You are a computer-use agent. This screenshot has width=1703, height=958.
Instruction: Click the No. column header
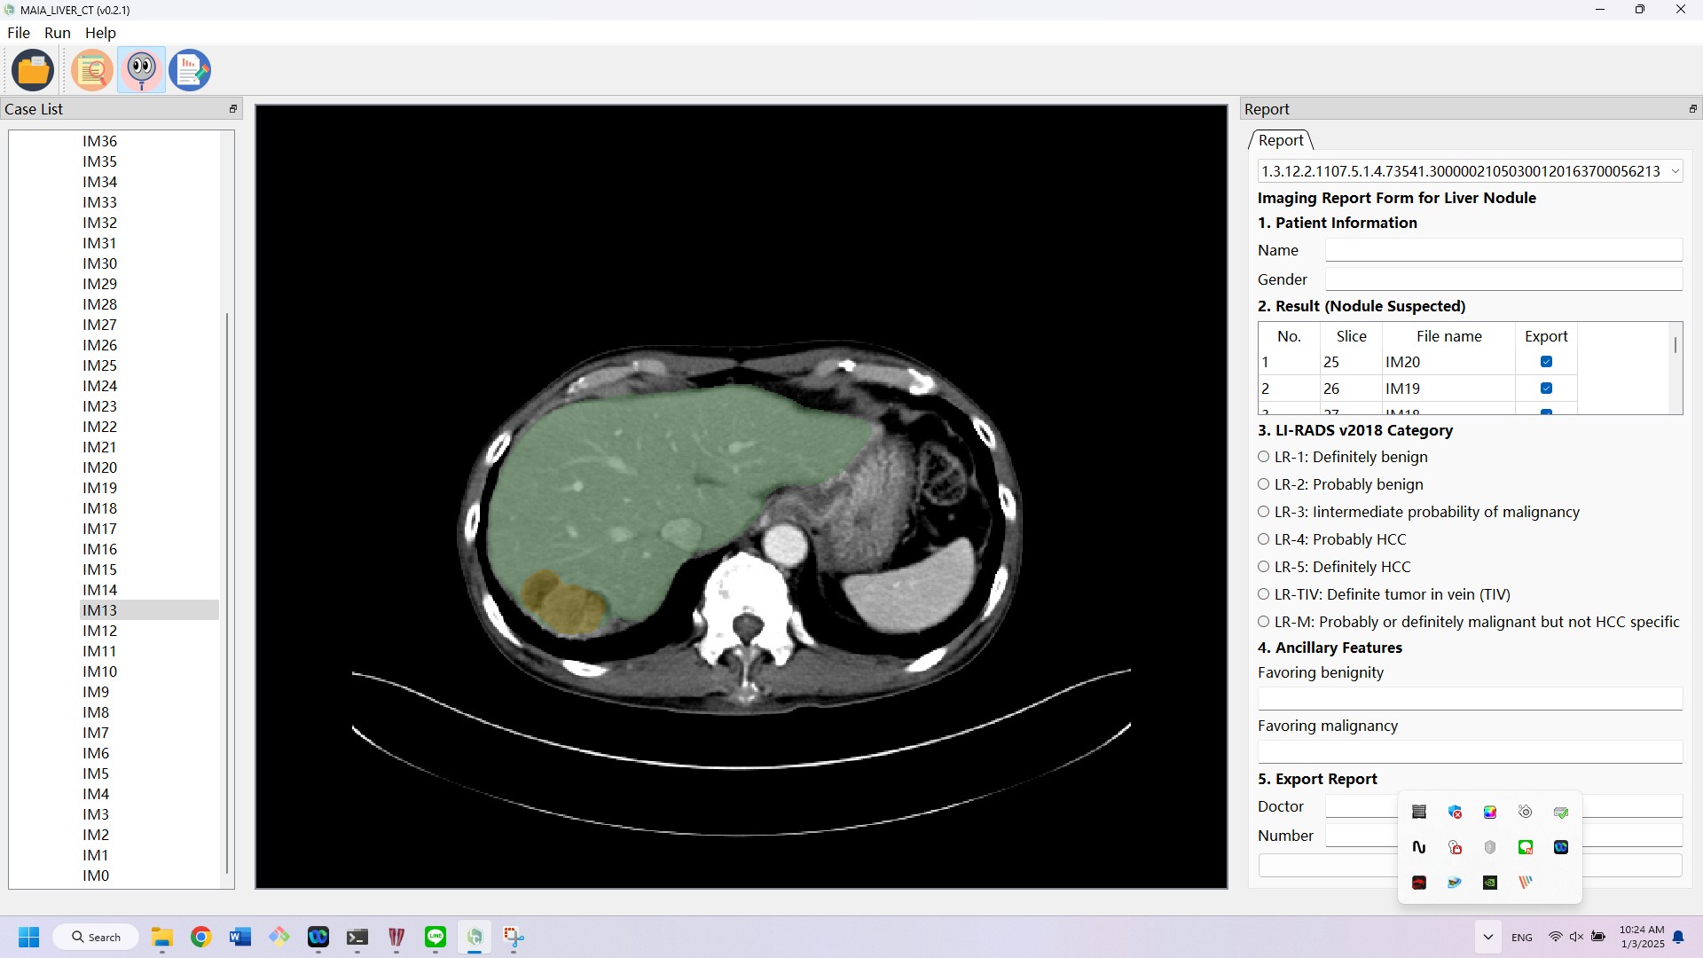pos(1289,336)
